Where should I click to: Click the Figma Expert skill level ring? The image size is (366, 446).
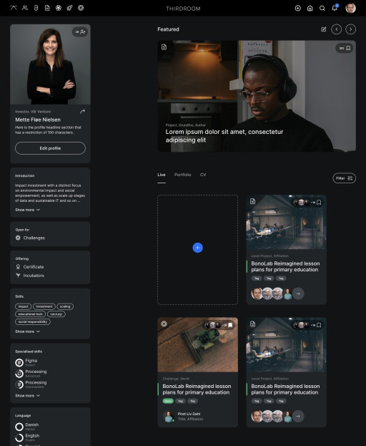19,363
